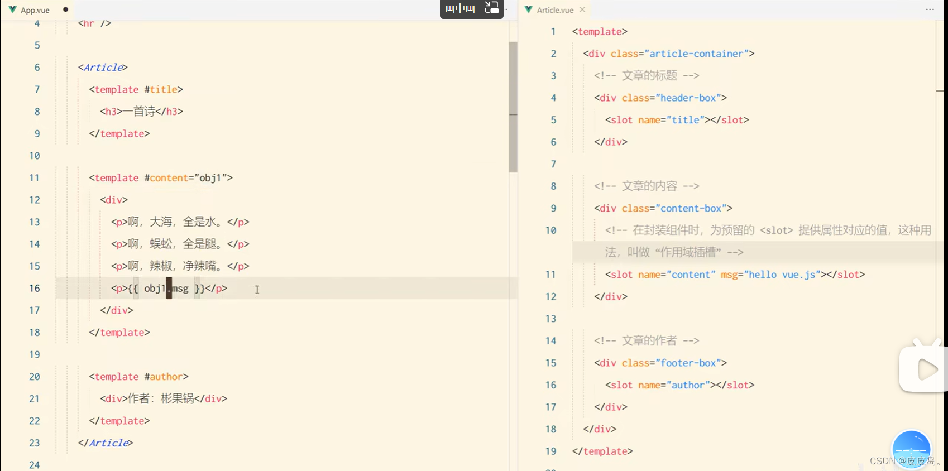Click the slot name="title" line
The width and height of the screenshot is (948, 471).
pos(677,120)
